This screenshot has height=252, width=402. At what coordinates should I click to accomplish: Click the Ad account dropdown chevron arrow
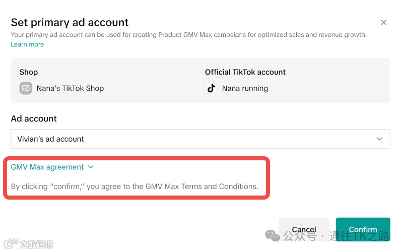tap(379, 139)
